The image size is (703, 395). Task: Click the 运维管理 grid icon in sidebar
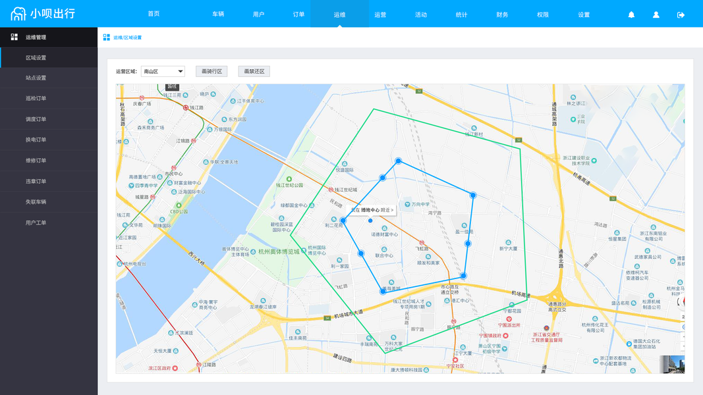(x=14, y=37)
